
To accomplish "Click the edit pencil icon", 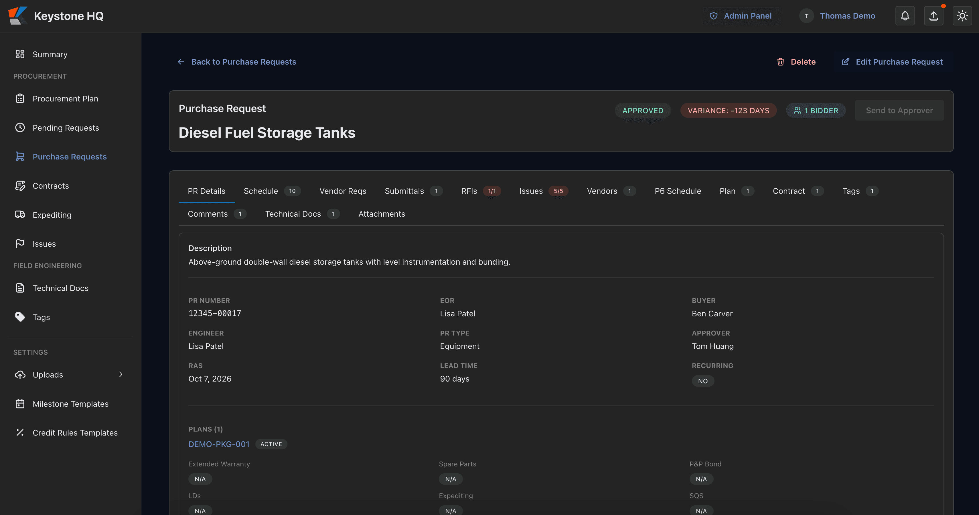I will (846, 62).
